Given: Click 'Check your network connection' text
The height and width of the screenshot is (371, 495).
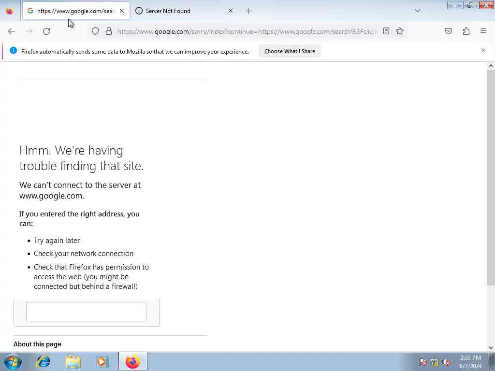Looking at the screenshot, I should (84, 254).
